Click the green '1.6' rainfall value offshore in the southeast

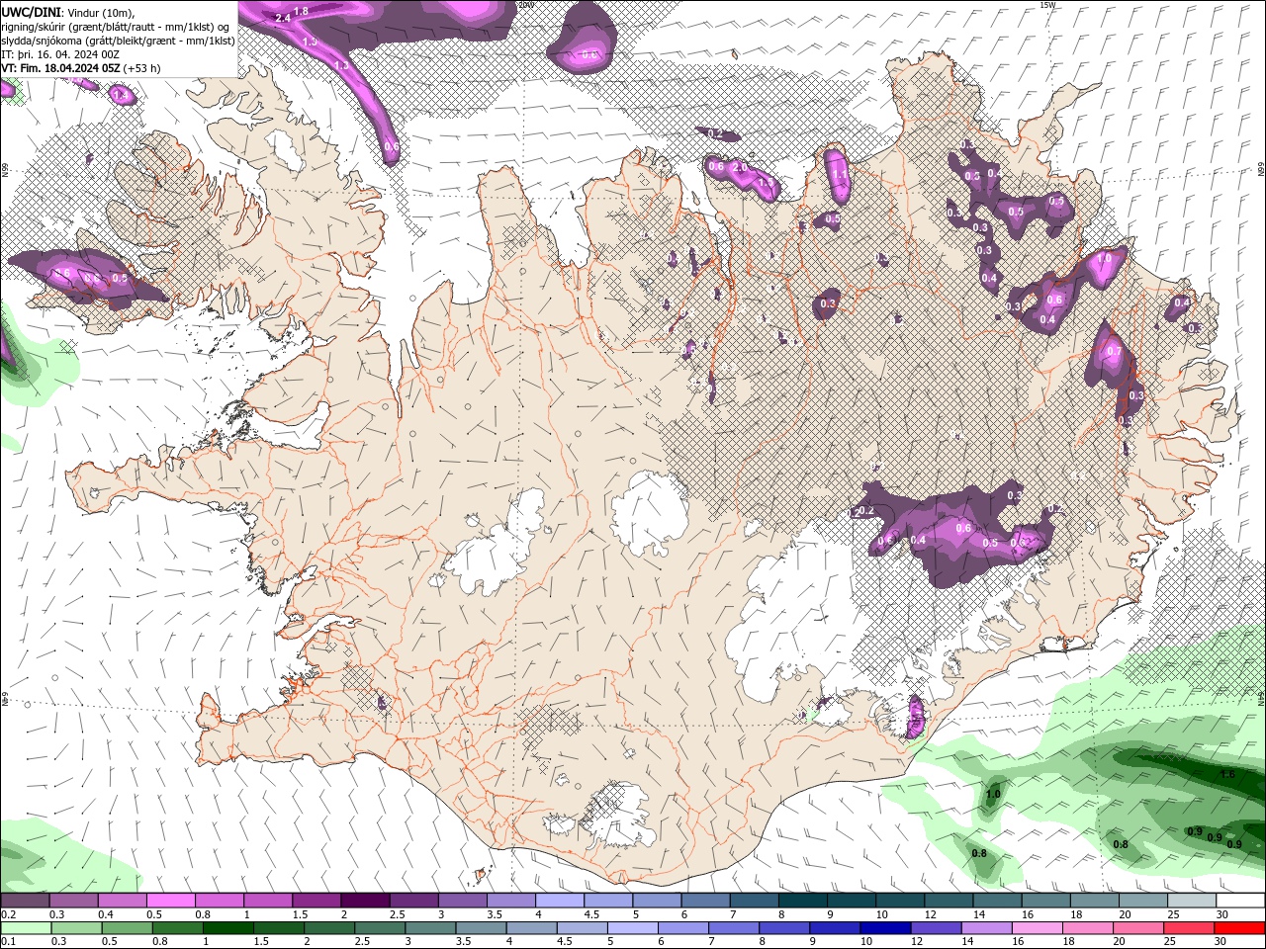1227,774
